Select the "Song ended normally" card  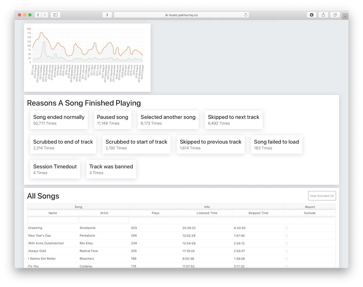[x=59, y=120]
